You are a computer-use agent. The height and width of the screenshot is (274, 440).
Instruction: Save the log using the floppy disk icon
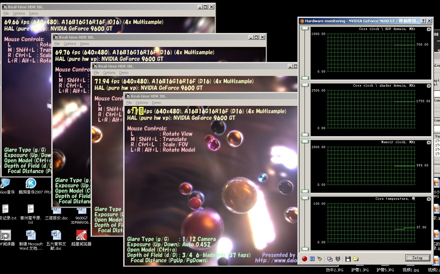348,259
